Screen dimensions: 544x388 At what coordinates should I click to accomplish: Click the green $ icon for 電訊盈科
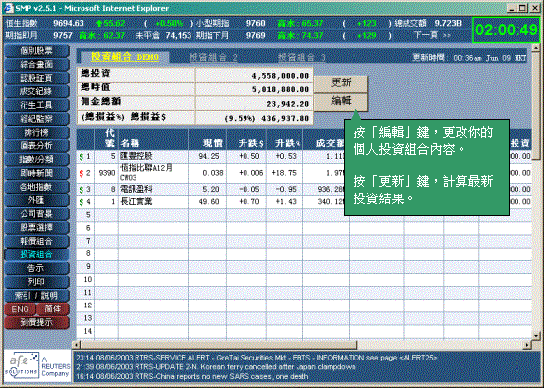(x=82, y=190)
